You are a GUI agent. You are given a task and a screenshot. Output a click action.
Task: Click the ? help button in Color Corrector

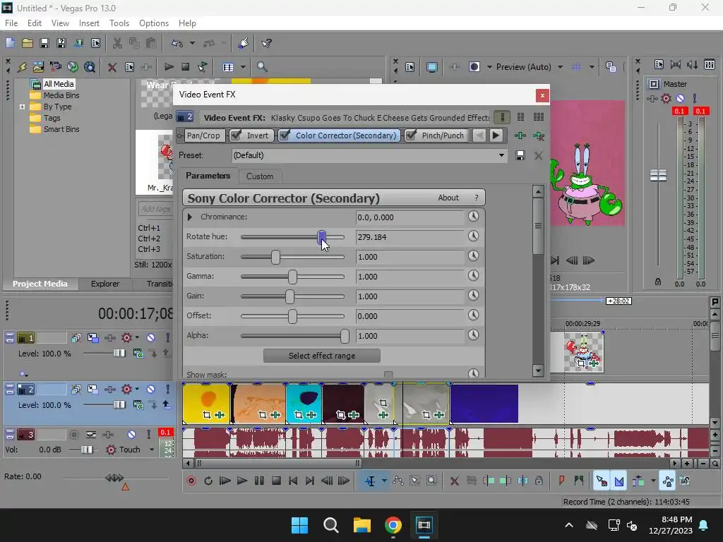477,198
